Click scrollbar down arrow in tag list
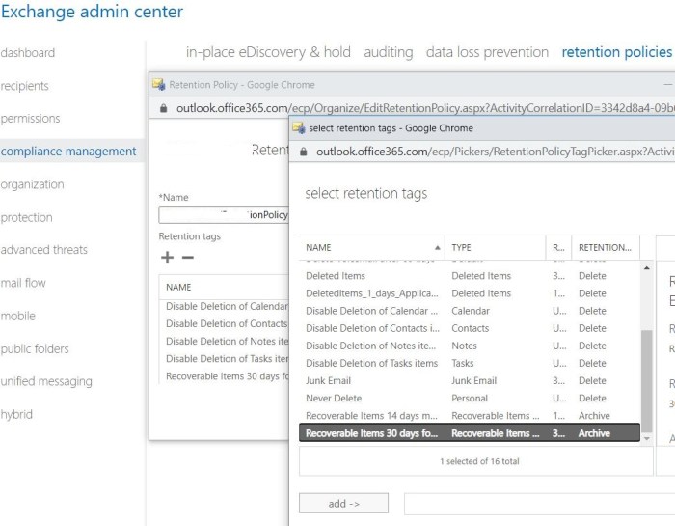This screenshot has width=675, height=526. pos(646,437)
